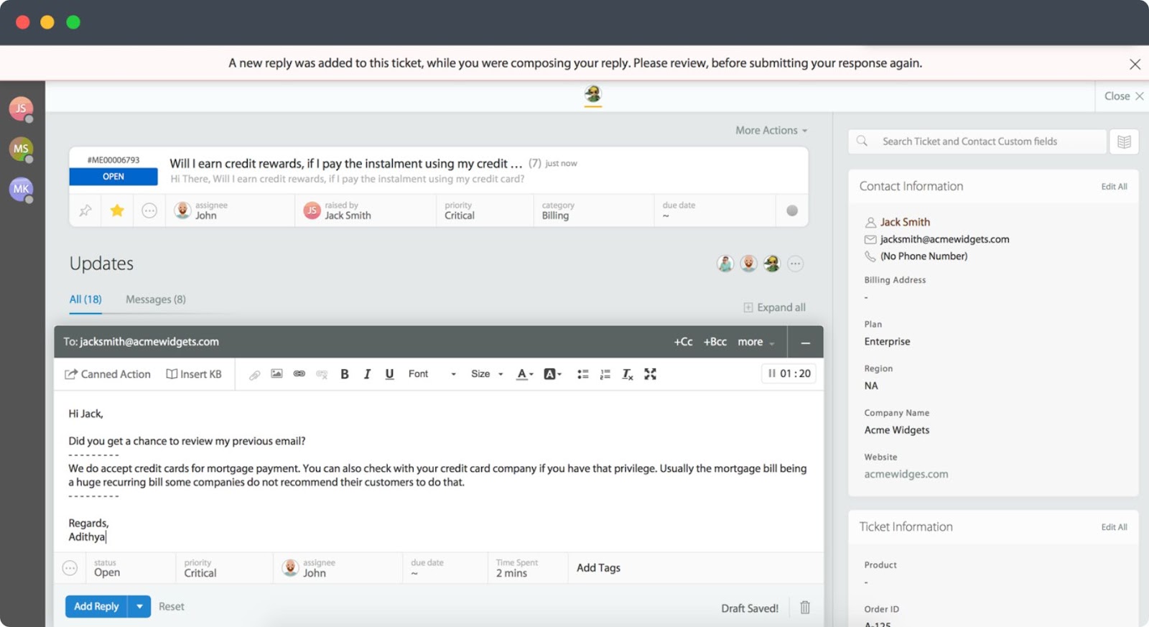Open the JS agent avatar in sidebar
Screen dimensions: 1149x627
21,108
